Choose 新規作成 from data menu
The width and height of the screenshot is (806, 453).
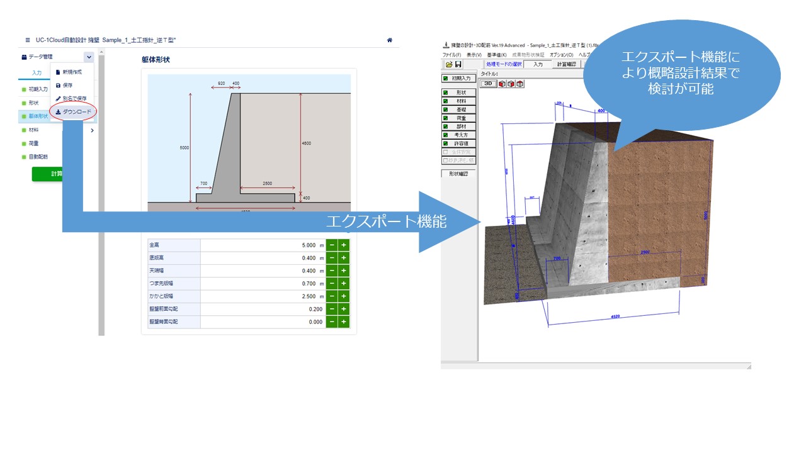pyautogui.click(x=72, y=72)
